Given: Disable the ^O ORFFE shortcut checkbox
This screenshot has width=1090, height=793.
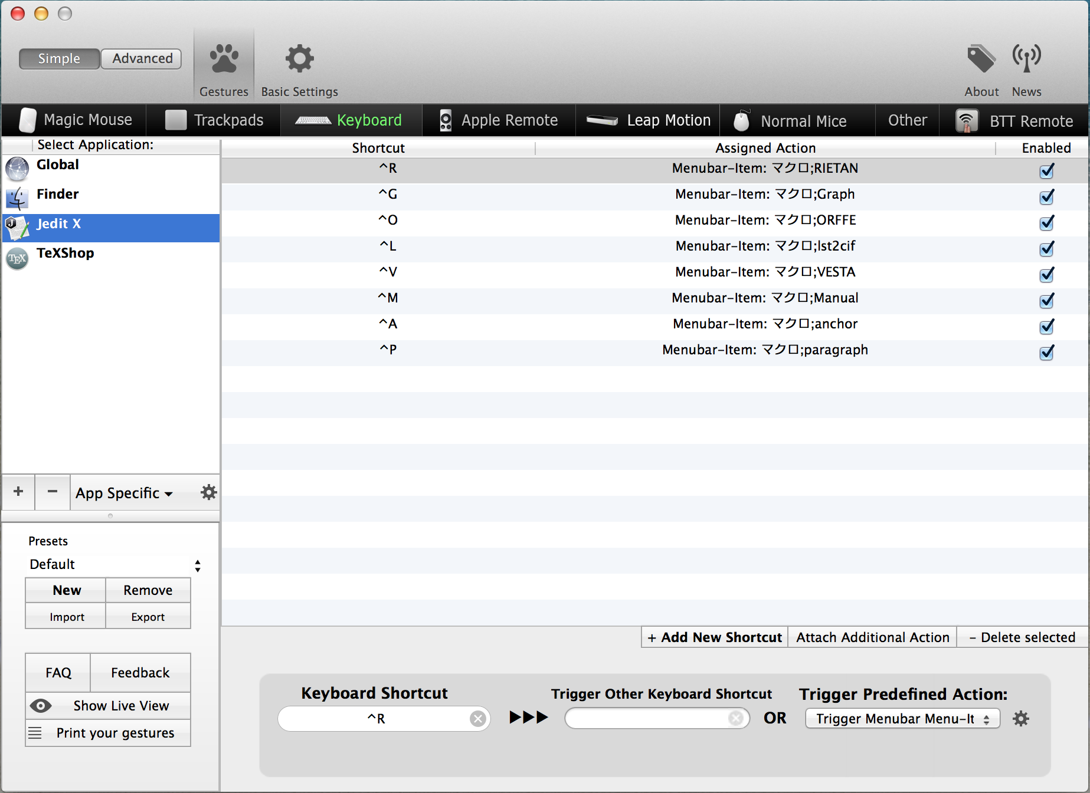Looking at the screenshot, I should pyautogui.click(x=1047, y=223).
